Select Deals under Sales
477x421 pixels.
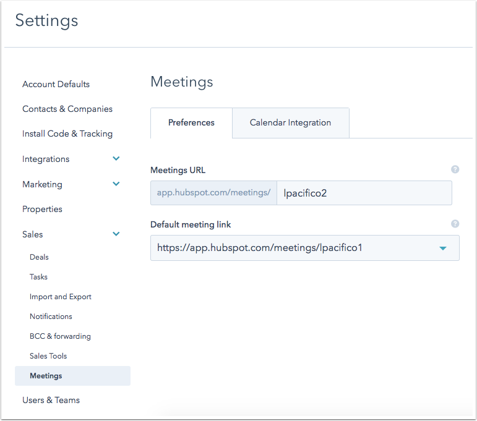coord(39,257)
